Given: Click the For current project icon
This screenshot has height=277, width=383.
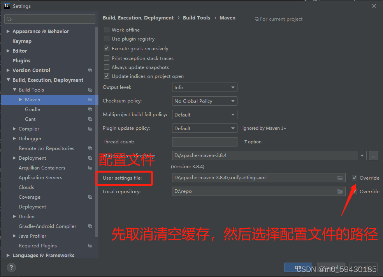Looking at the screenshot, I should pyautogui.click(x=257, y=19).
